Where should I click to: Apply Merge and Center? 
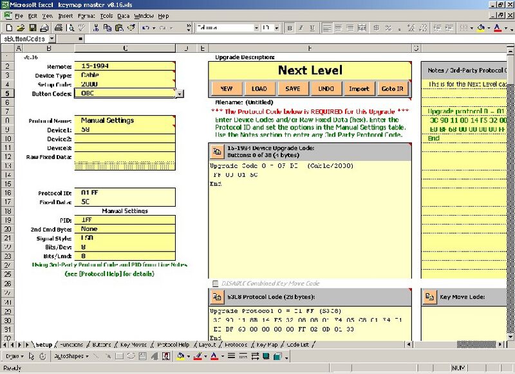tap(362, 28)
